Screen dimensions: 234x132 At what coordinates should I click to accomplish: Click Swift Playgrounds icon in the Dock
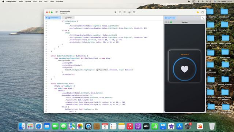click(x=200, y=126)
